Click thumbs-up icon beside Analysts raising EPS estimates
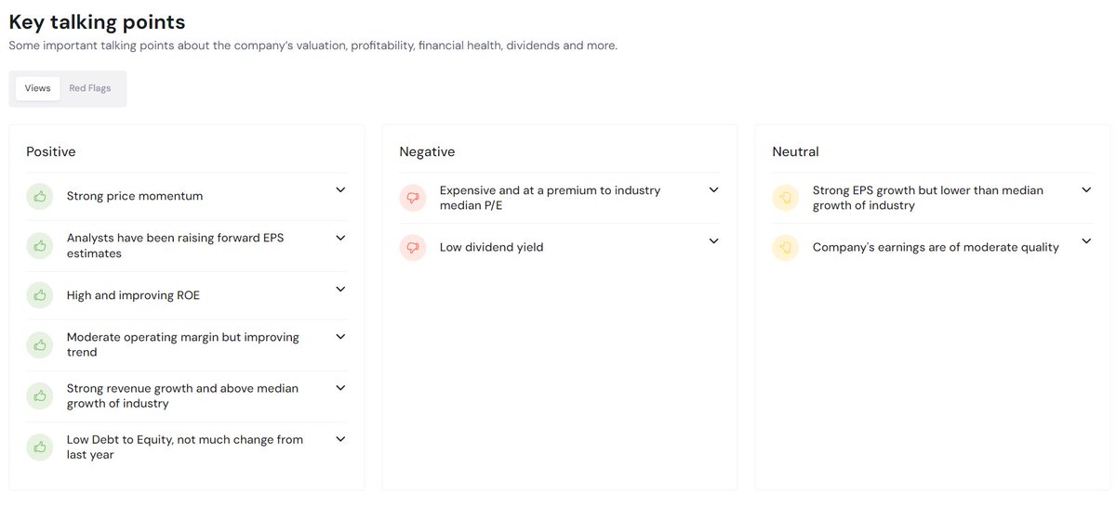Screen dimensions: 1116x506 pos(40,245)
